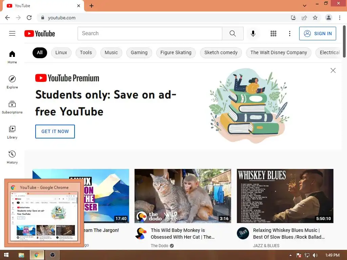The height and width of the screenshot is (260, 347).
Task: Click the 1:49 PM clock
Action: (x=332, y=255)
